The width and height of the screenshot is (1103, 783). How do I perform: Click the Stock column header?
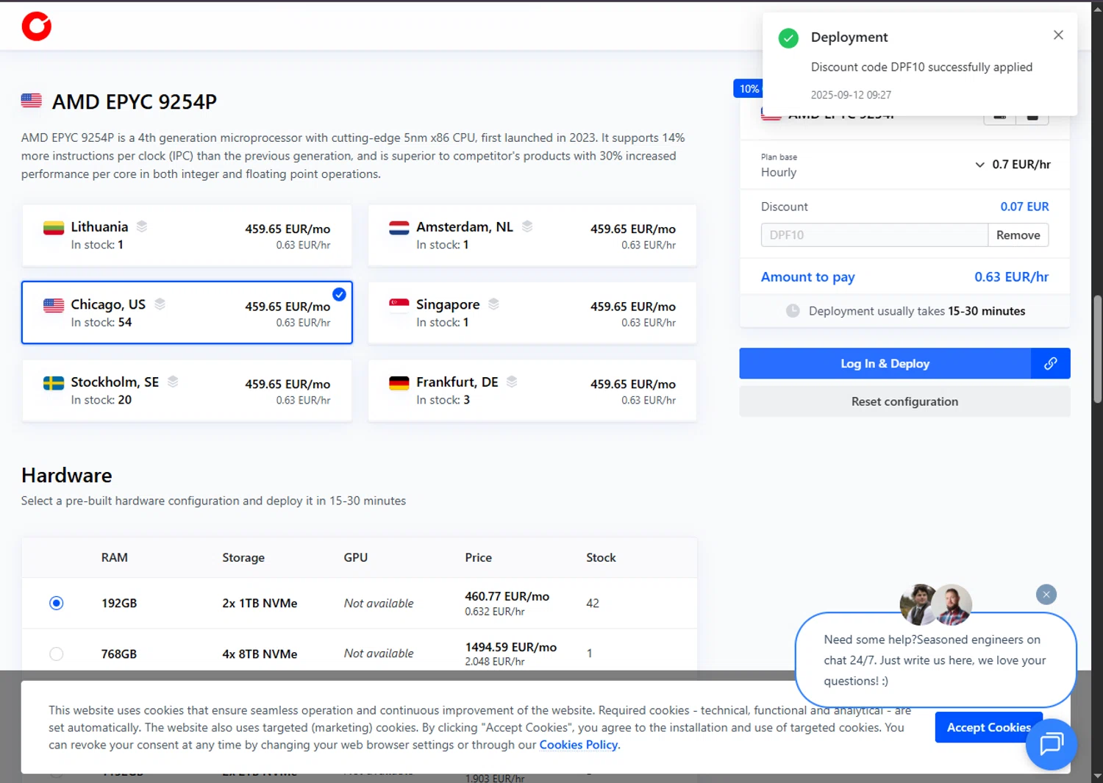(x=601, y=557)
